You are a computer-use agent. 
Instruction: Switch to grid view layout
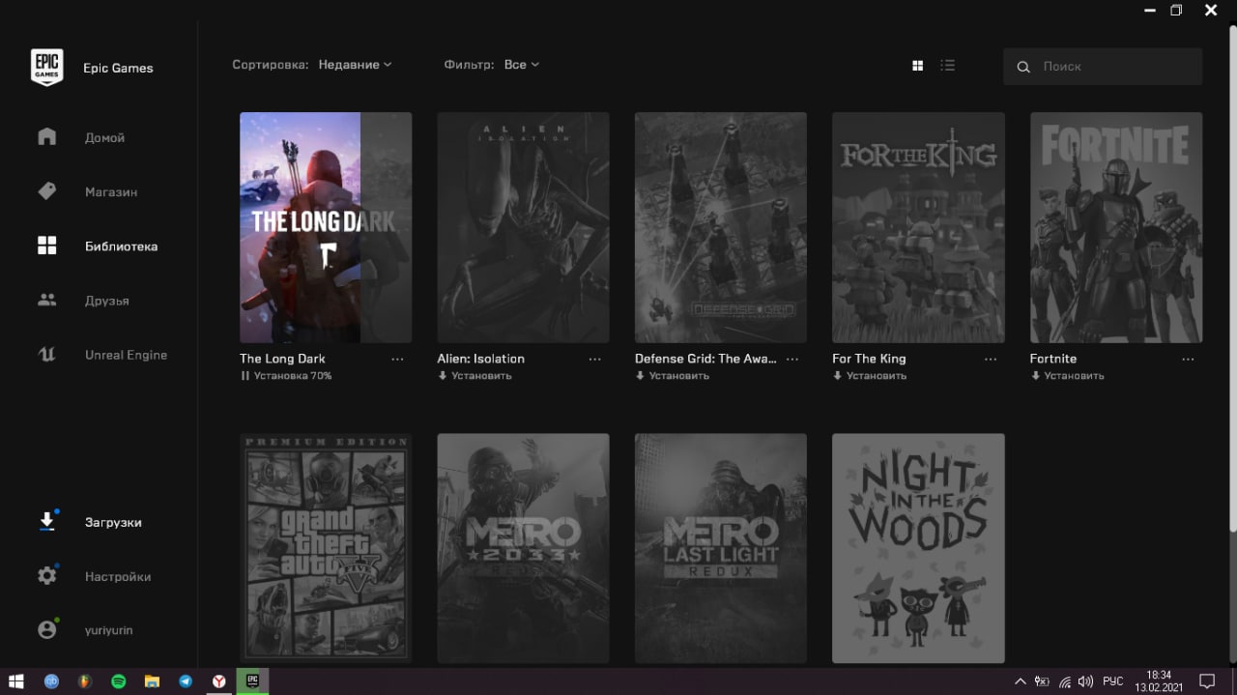click(917, 66)
